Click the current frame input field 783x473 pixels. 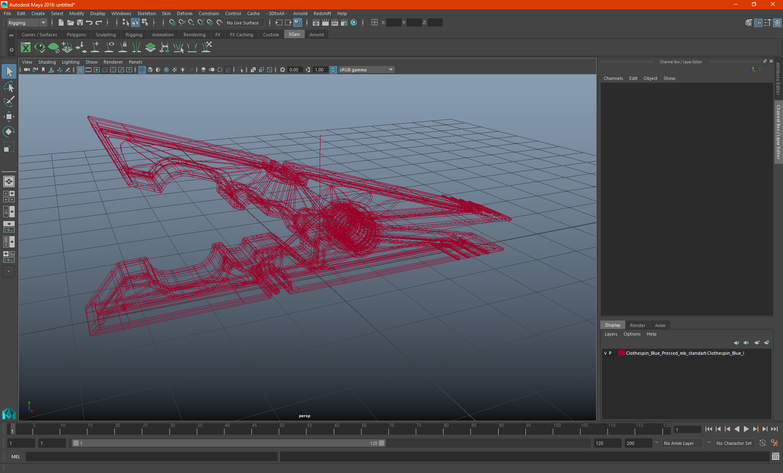688,429
